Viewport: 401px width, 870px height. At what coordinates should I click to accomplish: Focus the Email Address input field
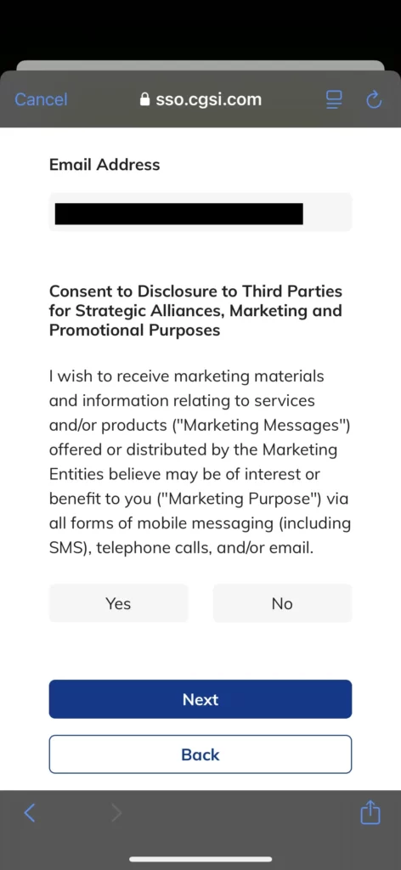[200, 212]
